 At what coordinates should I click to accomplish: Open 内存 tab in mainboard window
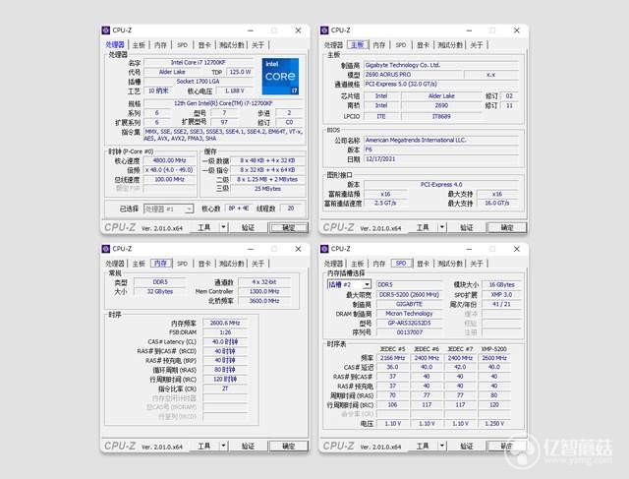point(379,45)
